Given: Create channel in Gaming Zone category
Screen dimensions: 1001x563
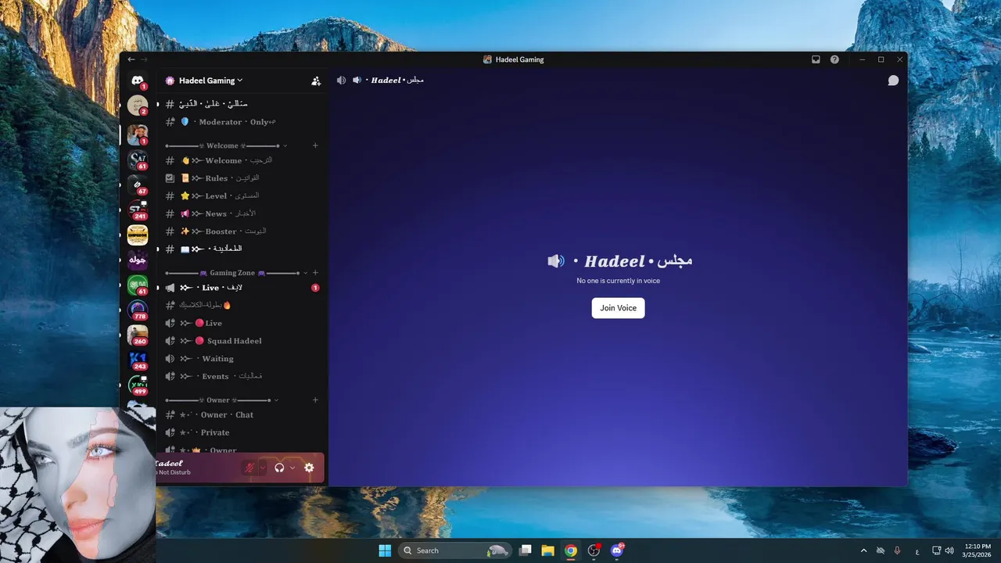Looking at the screenshot, I should tap(315, 273).
